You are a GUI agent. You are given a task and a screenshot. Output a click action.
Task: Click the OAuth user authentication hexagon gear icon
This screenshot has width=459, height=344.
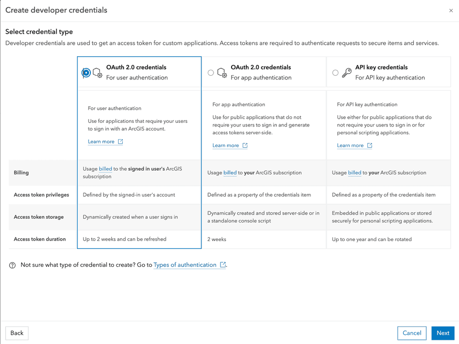pyautogui.click(x=97, y=72)
